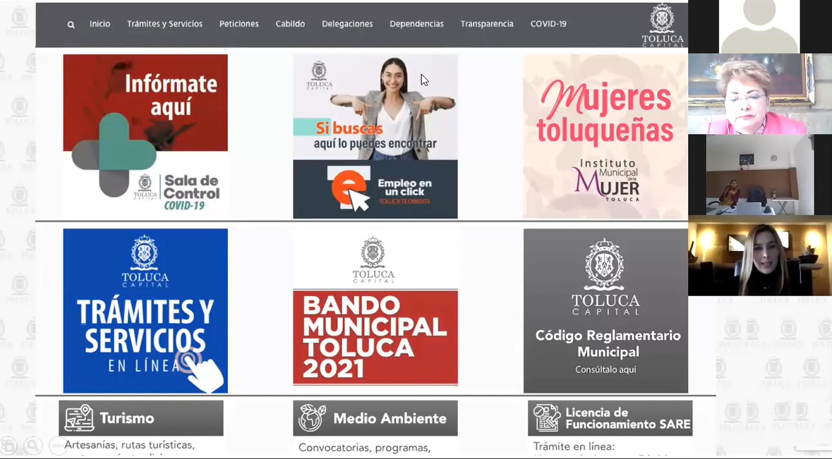
Task: Click the Turismo map icon
Action: point(79,418)
